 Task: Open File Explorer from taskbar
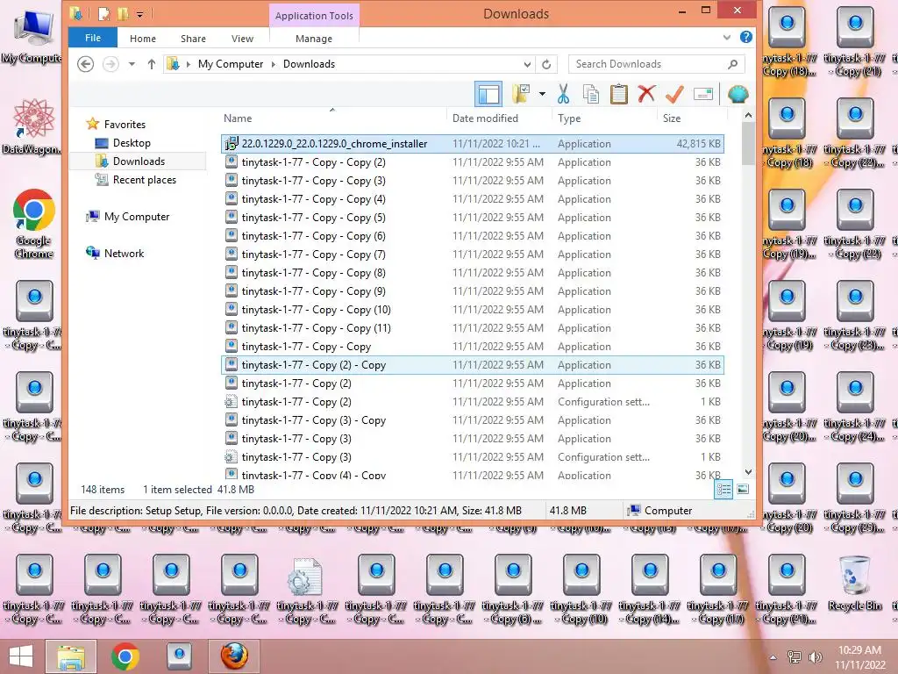point(70,656)
